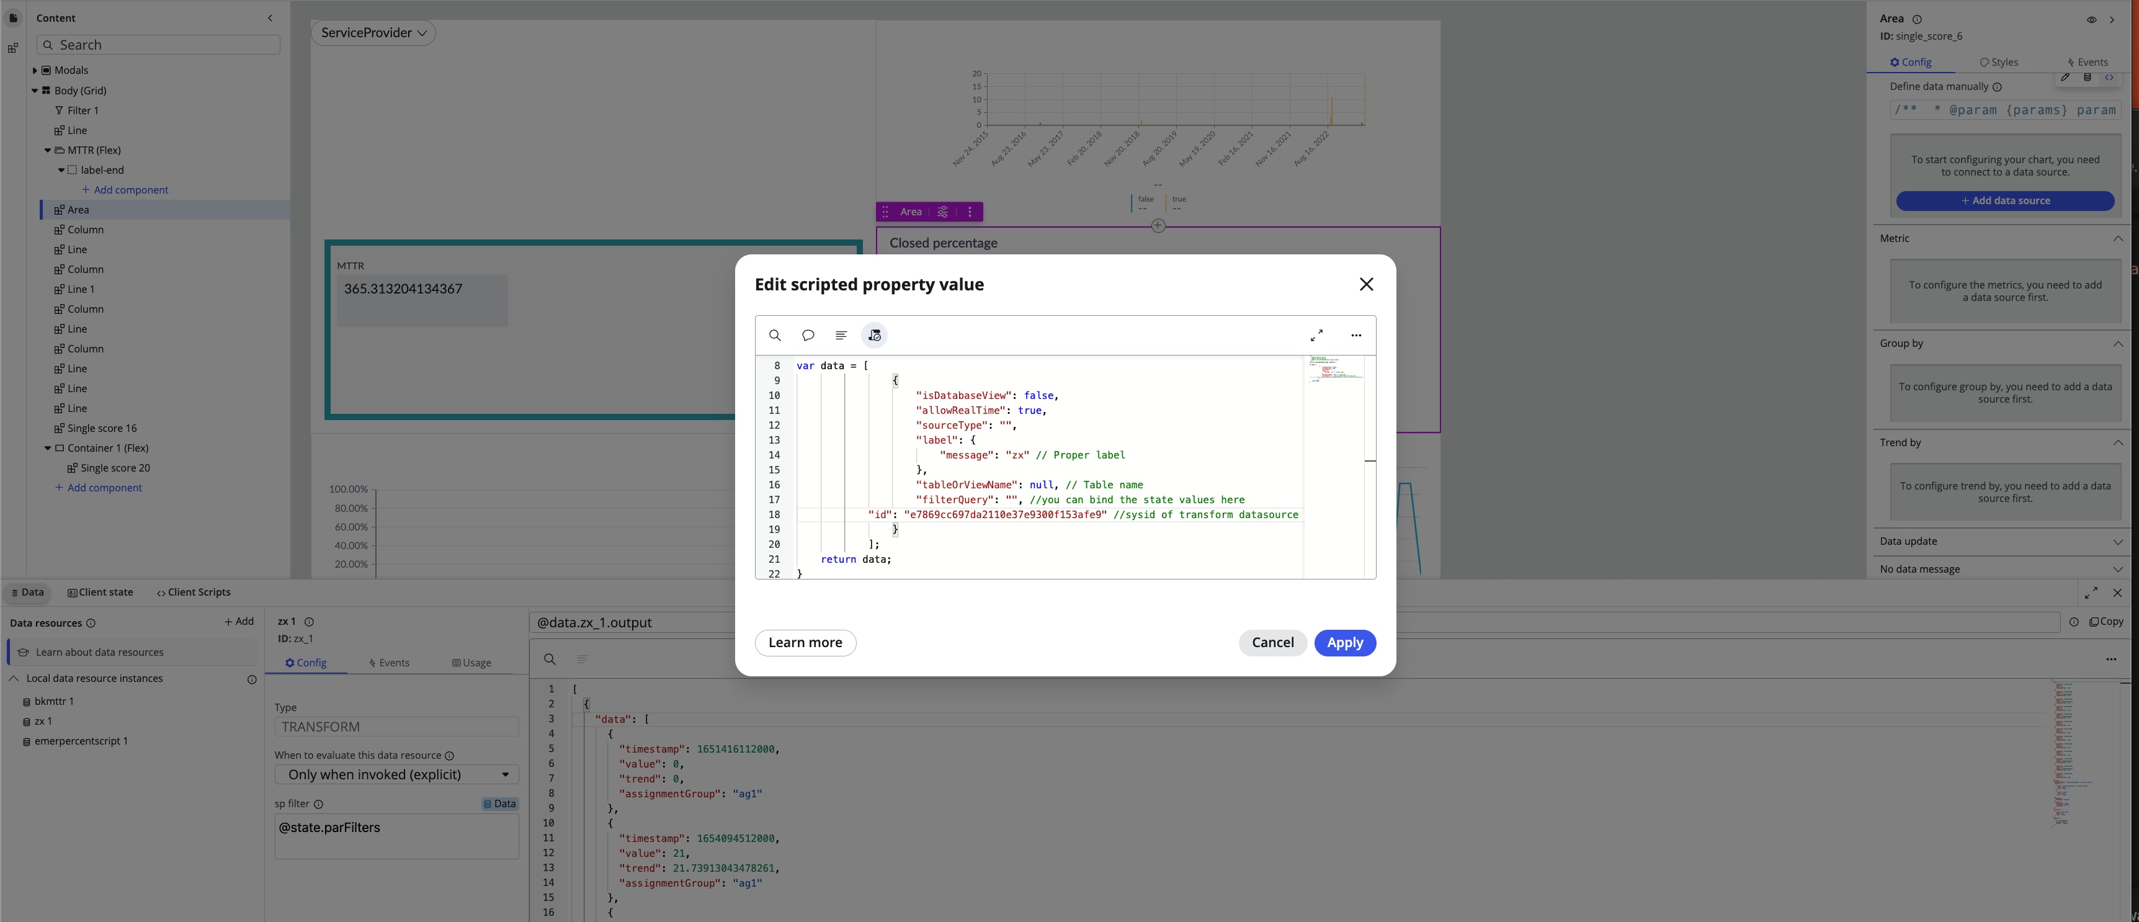
Task: Select bkmttr 1 data resource
Action: pos(54,701)
